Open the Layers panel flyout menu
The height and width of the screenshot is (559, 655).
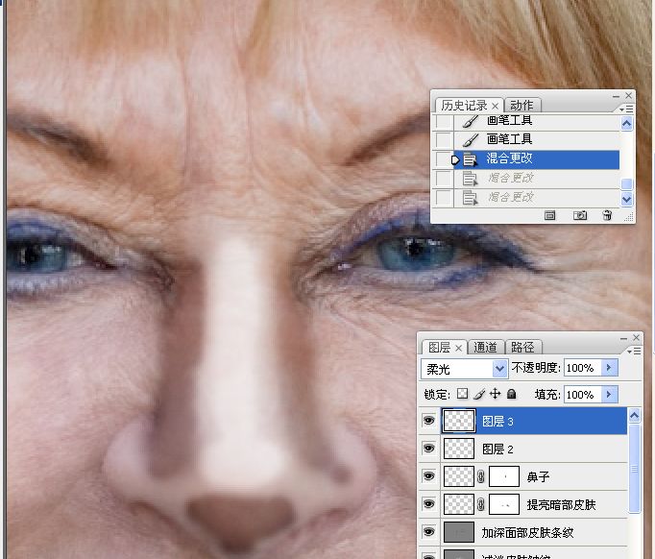(x=634, y=352)
